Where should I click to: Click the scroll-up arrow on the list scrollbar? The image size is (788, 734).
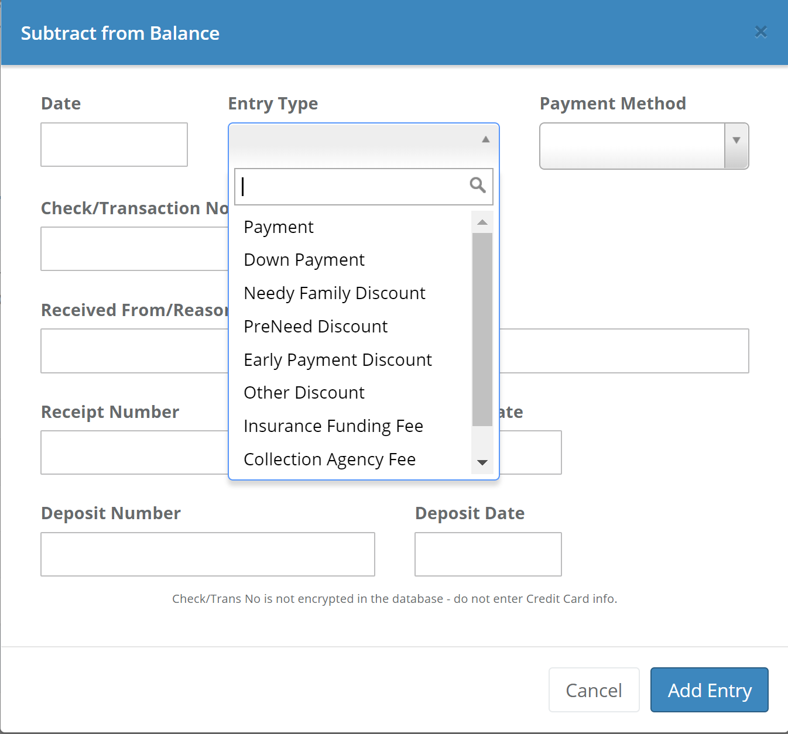pos(482,221)
